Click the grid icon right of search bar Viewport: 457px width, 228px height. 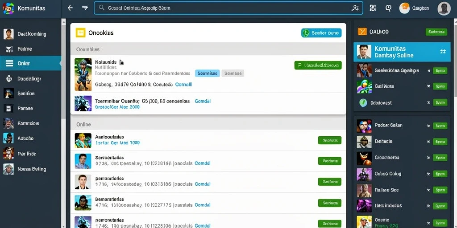click(x=373, y=8)
